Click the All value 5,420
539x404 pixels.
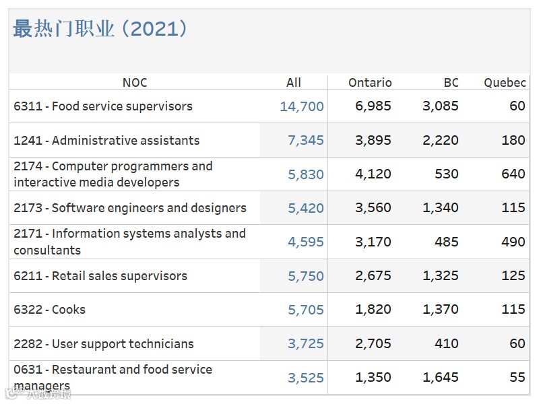(306, 208)
